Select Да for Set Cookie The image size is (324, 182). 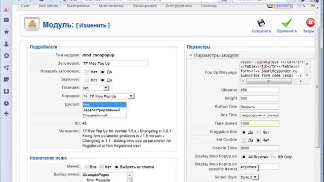click(x=244, y=141)
